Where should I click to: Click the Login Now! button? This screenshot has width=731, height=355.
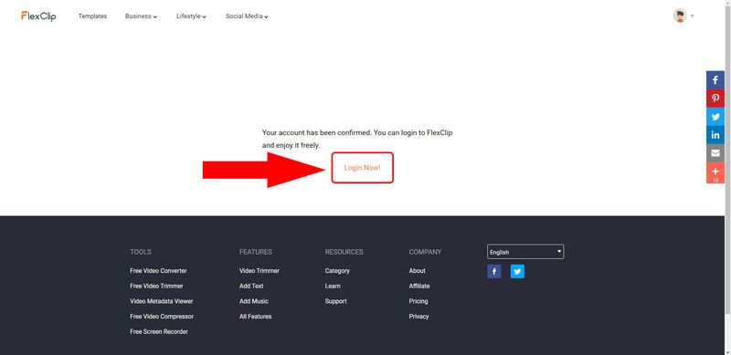pos(362,168)
